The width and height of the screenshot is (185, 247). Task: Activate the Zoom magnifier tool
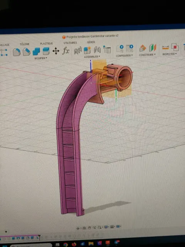coord(94,227)
